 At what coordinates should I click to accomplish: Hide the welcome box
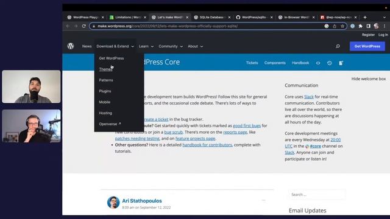pos(368,78)
